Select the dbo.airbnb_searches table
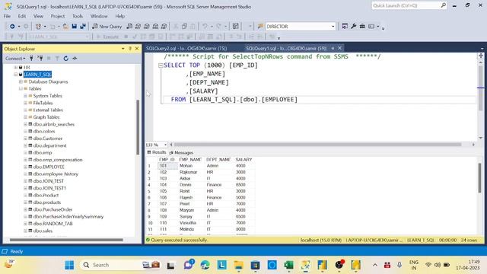This screenshot has width=487, height=274. tap(54, 124)
